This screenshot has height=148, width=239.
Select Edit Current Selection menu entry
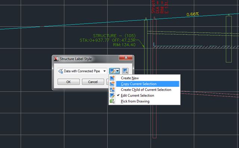point(145,95)
